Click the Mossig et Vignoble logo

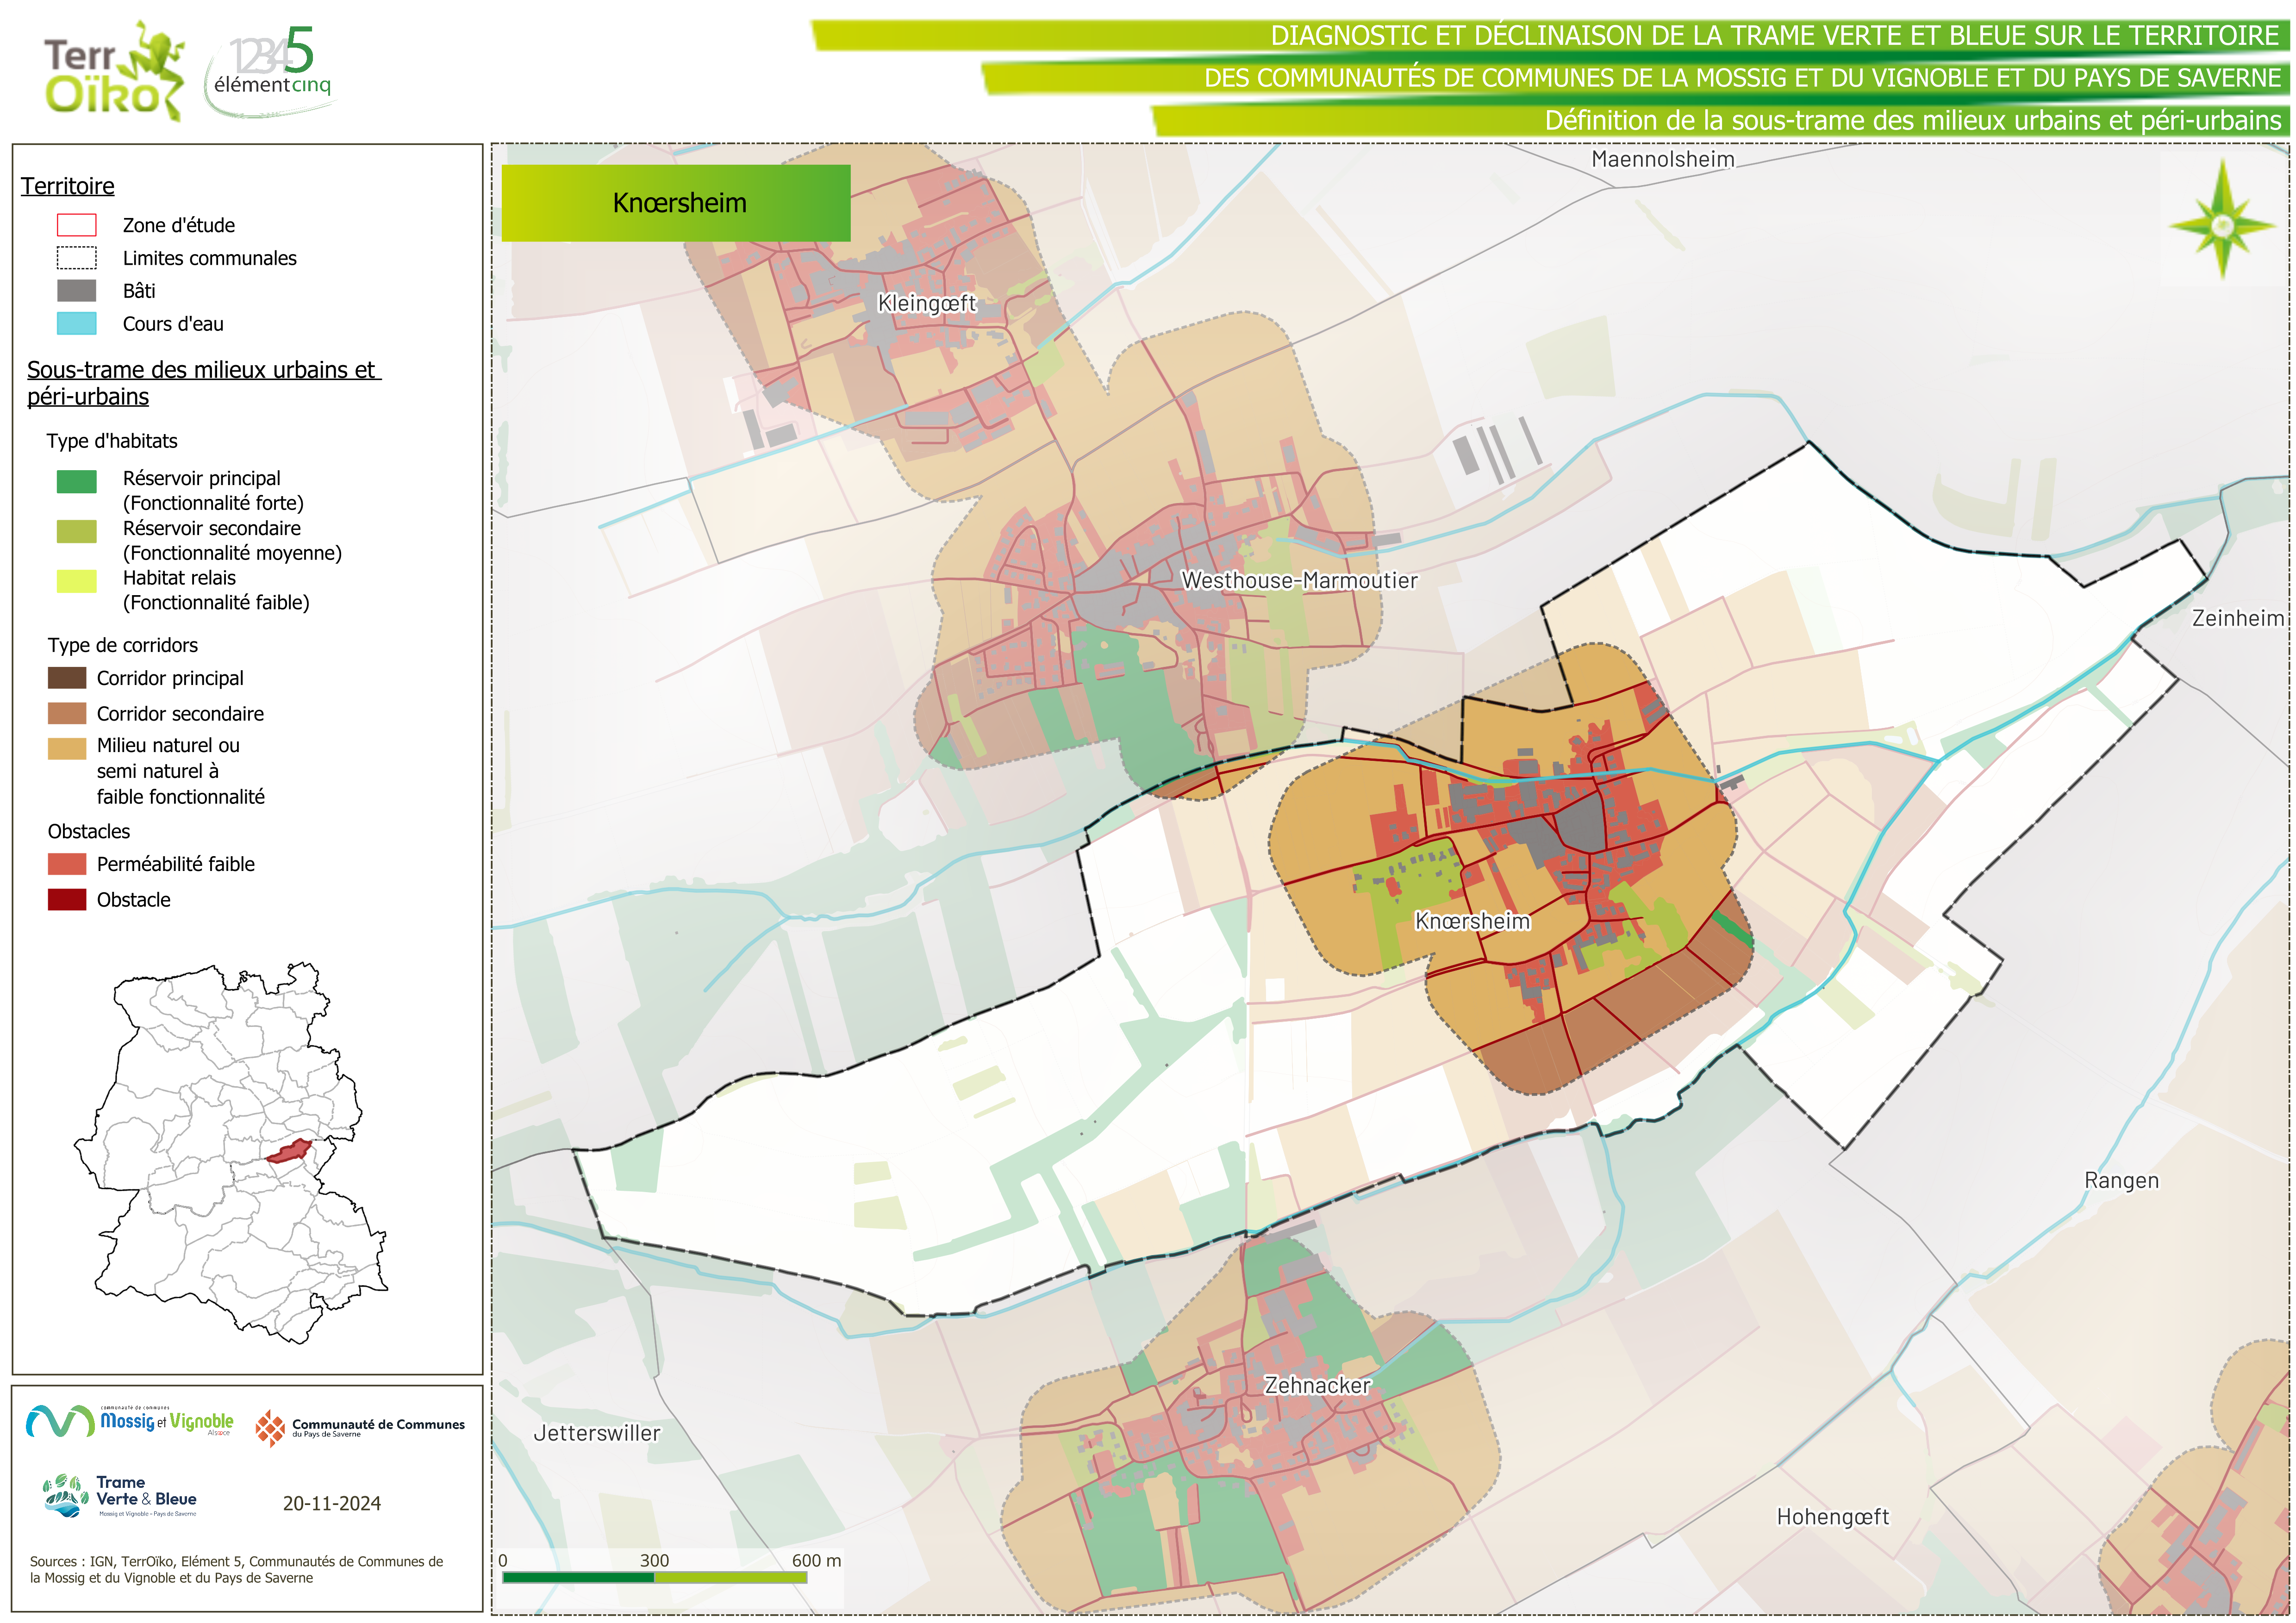point(130,1421)
